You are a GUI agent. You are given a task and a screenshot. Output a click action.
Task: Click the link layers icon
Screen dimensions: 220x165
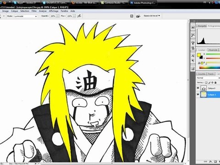click(x=206, y=161)
